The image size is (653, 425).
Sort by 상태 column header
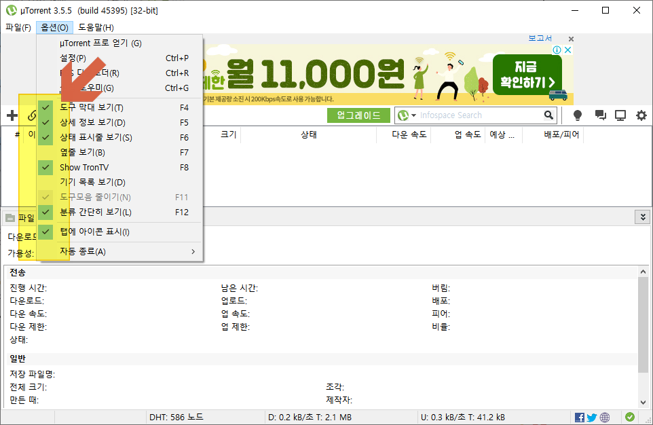coord(309,134)
